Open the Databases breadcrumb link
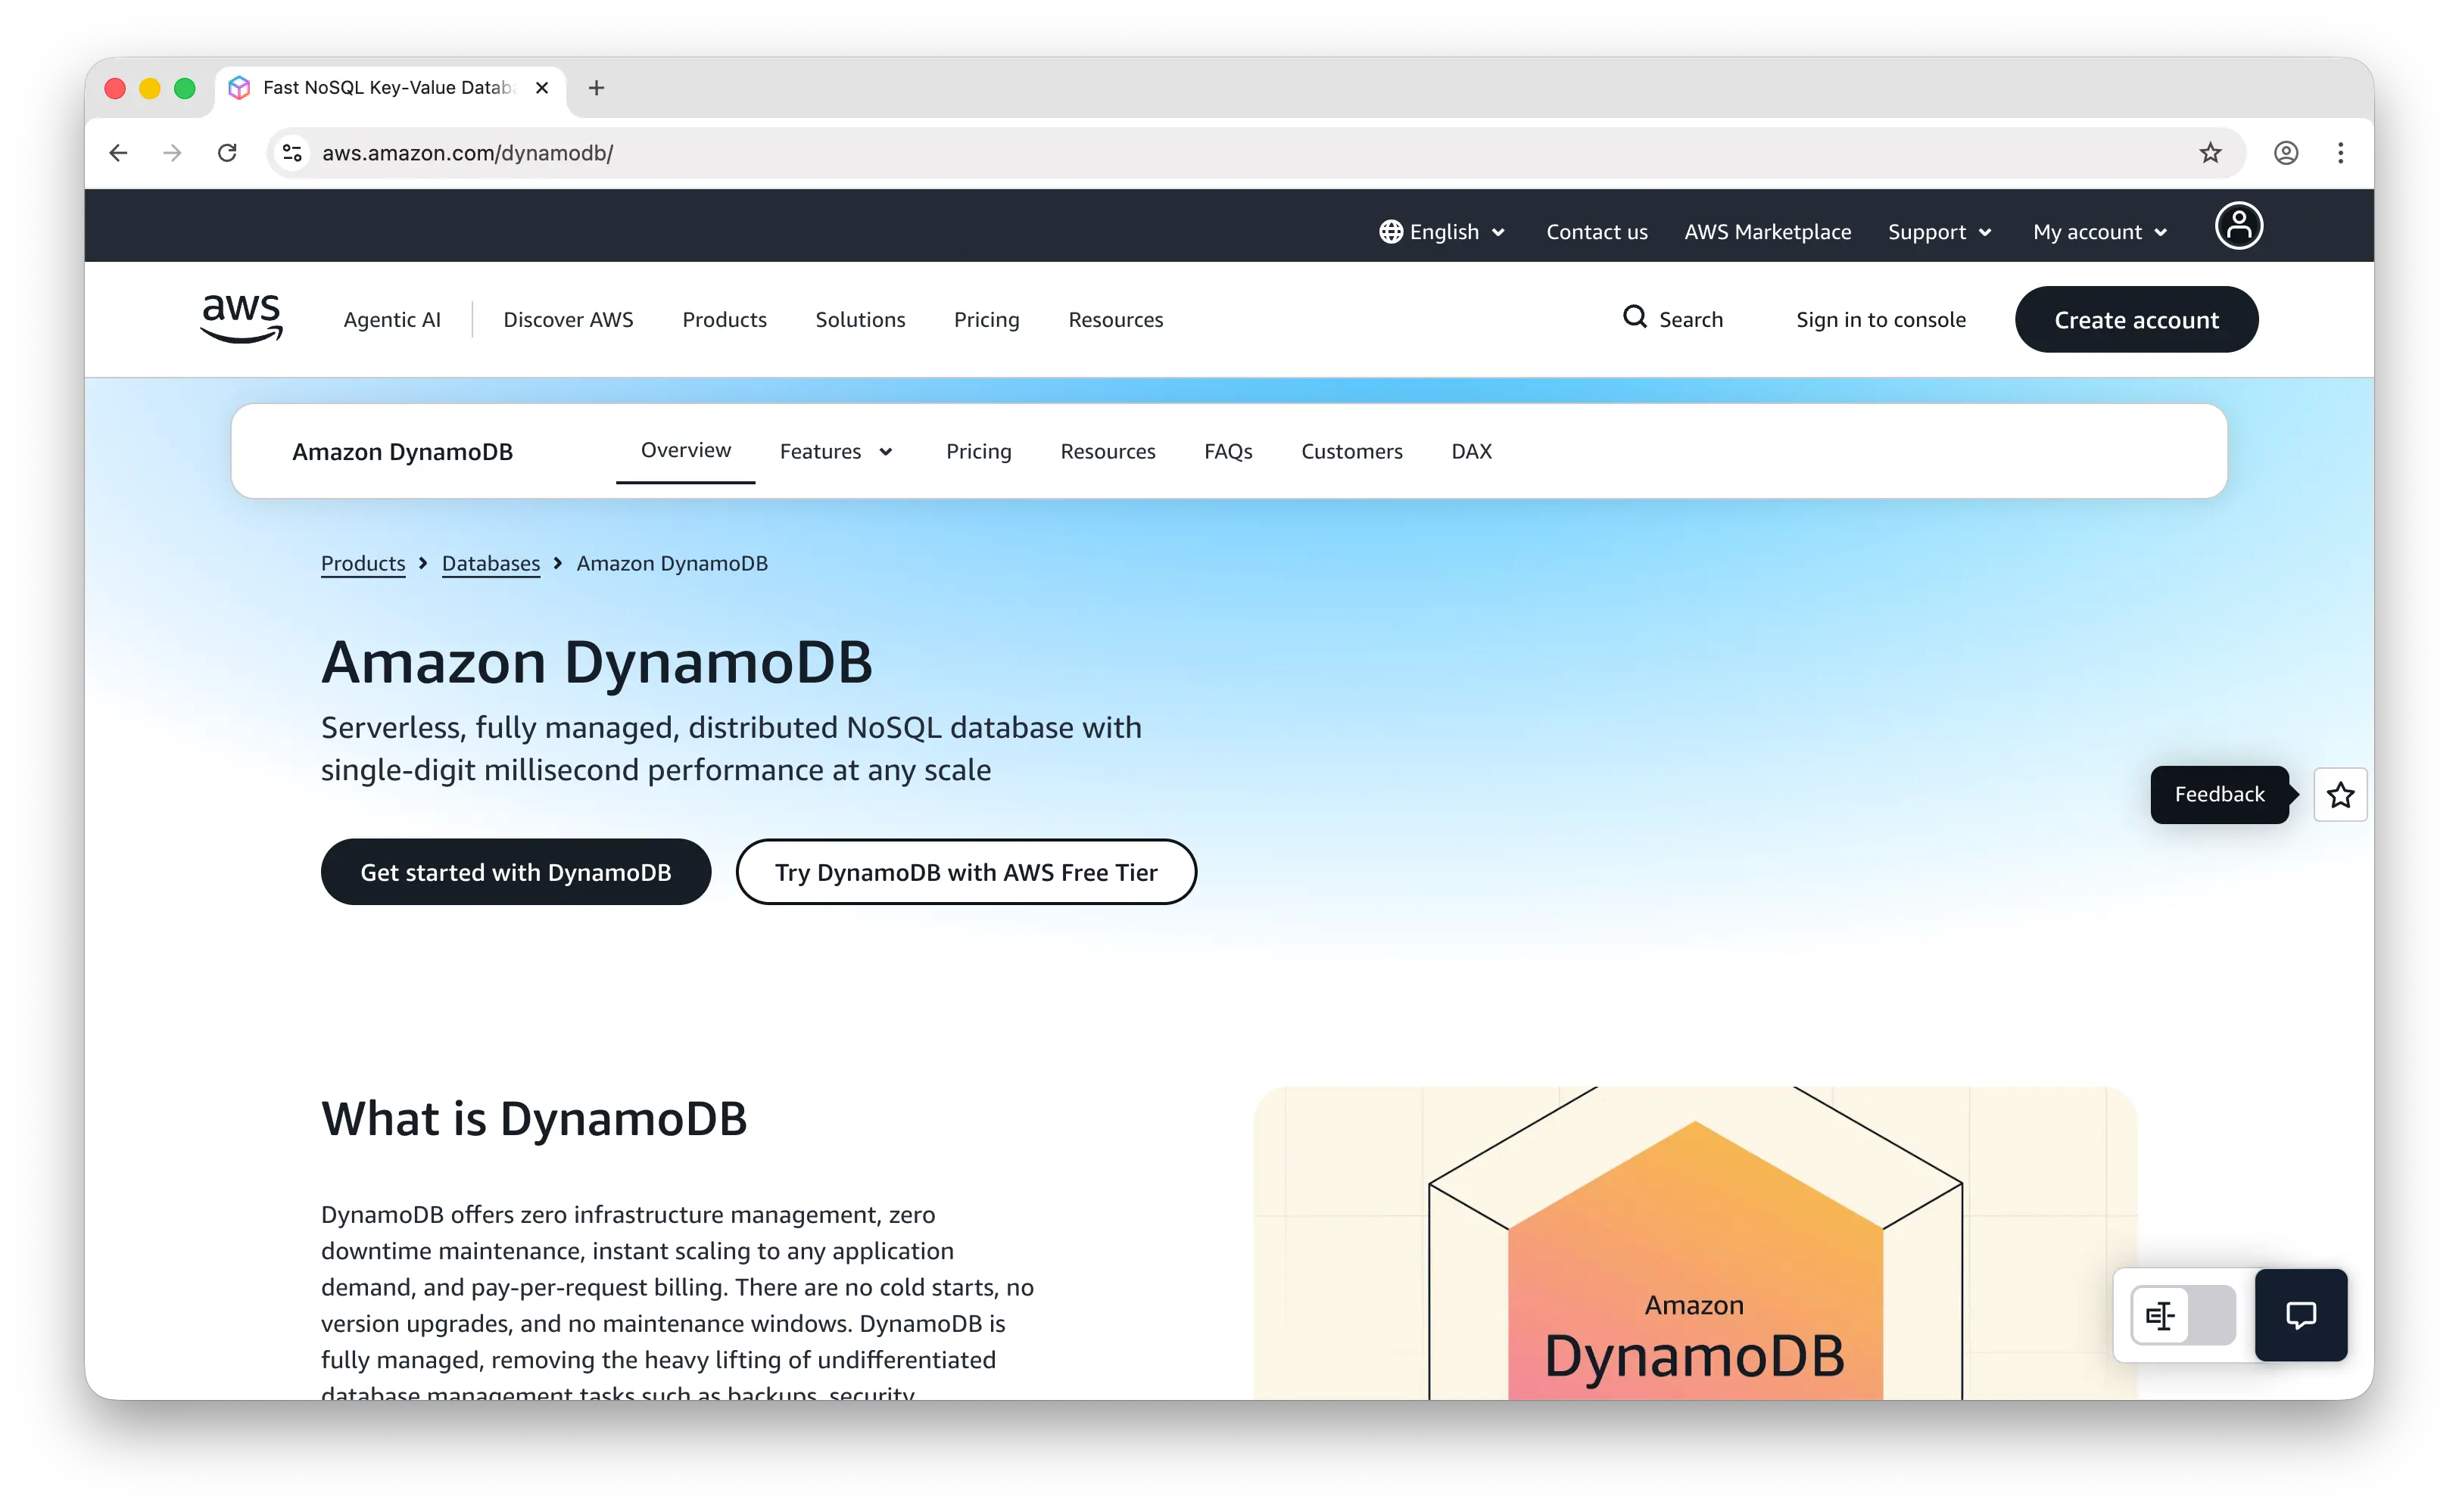 [490, 563]
